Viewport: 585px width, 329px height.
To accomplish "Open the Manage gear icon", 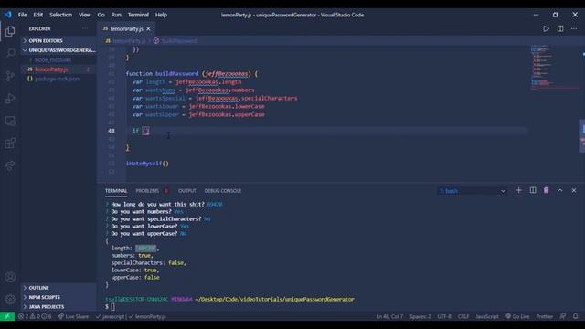I will pyautogui.click(x=10, y=299).
